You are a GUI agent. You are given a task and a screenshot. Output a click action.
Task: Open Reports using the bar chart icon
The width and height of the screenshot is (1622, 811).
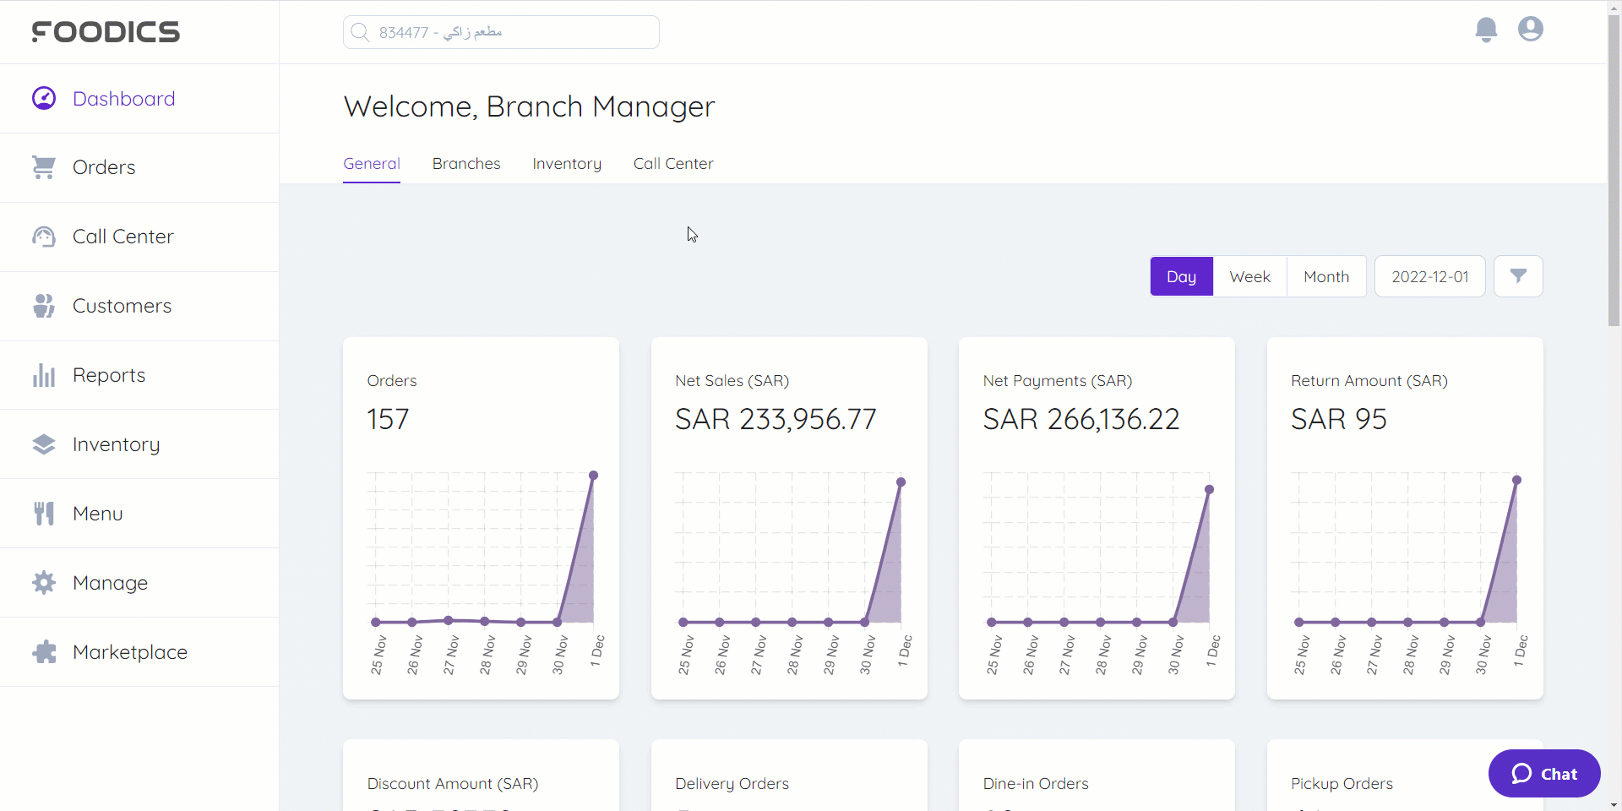coord(44,375)
